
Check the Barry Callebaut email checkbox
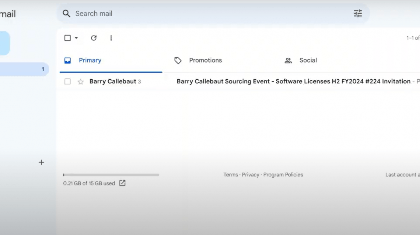tap(67, 82)
